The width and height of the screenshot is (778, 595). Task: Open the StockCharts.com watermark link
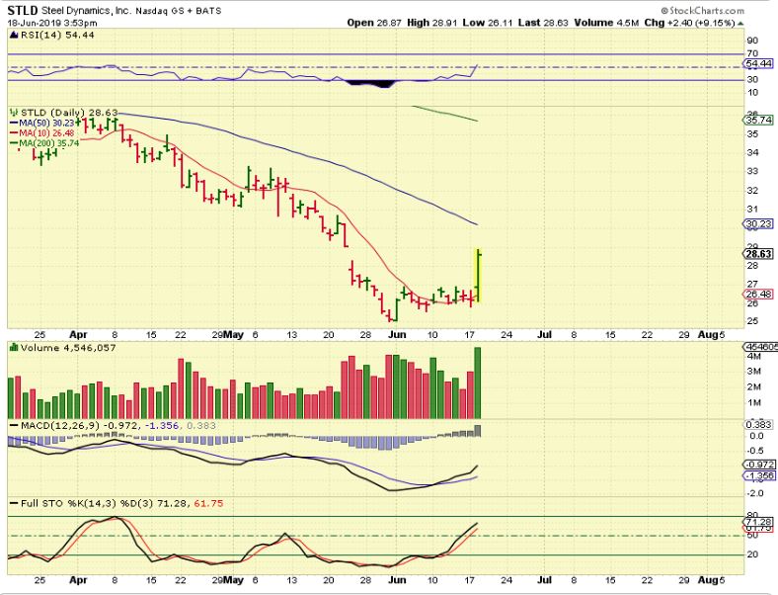coord(703,10)
